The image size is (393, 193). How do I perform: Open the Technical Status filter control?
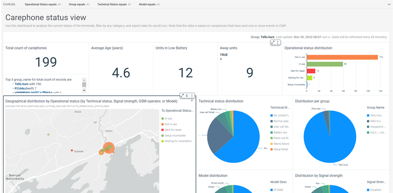(114, 4)
